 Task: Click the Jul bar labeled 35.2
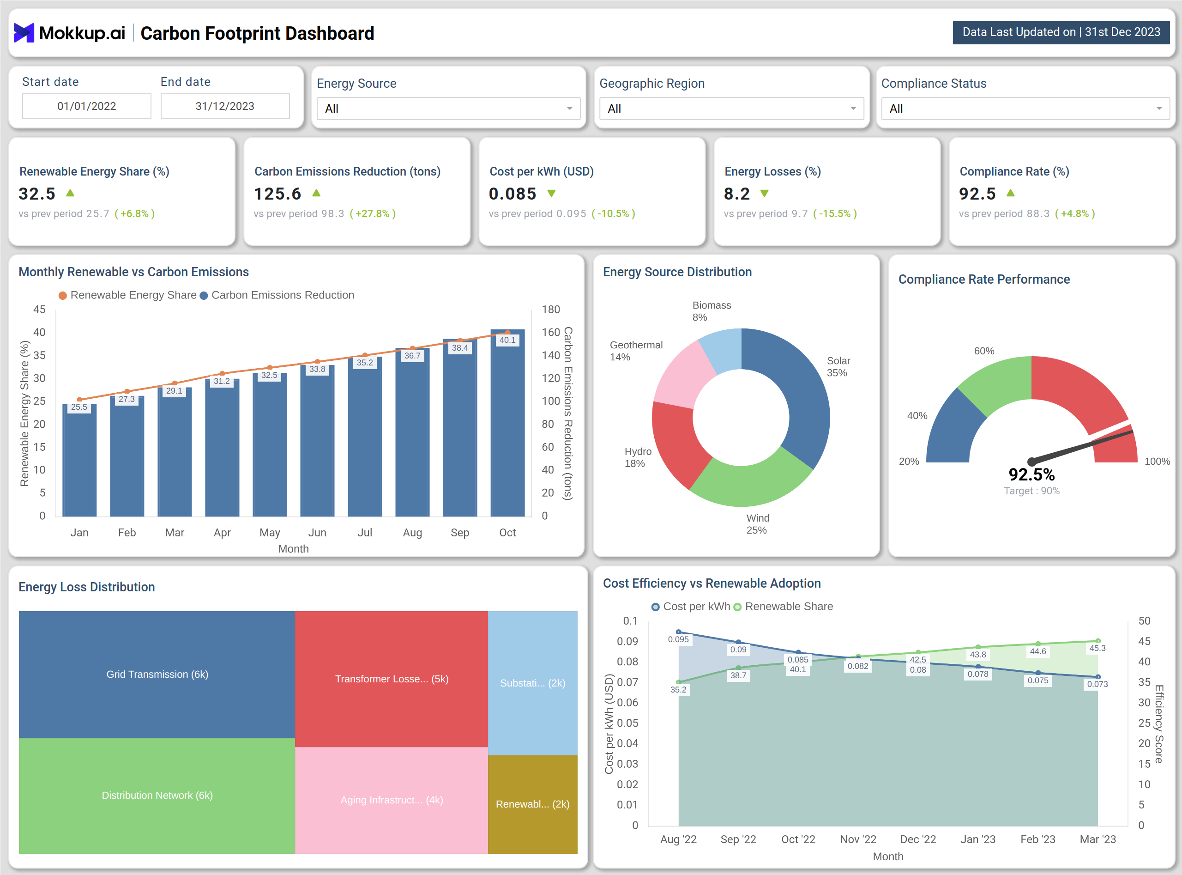(365, 437)
